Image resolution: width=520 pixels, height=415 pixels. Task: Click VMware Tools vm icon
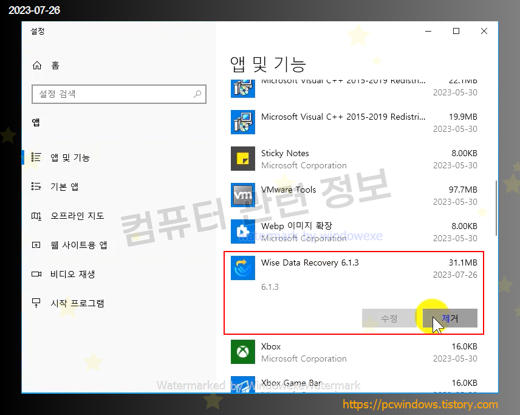(x=243, y=195)
